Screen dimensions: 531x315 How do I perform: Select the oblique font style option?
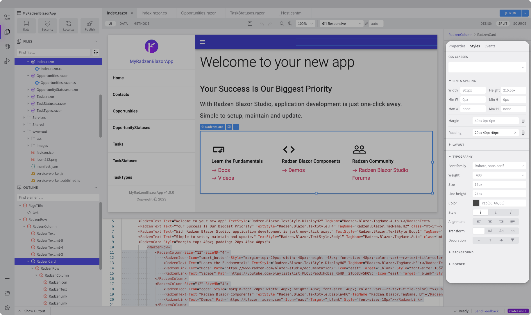(511, 212)
